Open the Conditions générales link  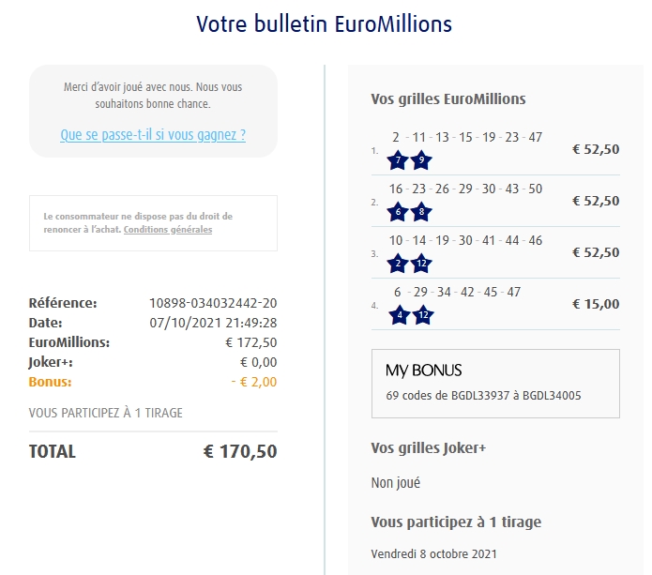(x=168, y=229)
